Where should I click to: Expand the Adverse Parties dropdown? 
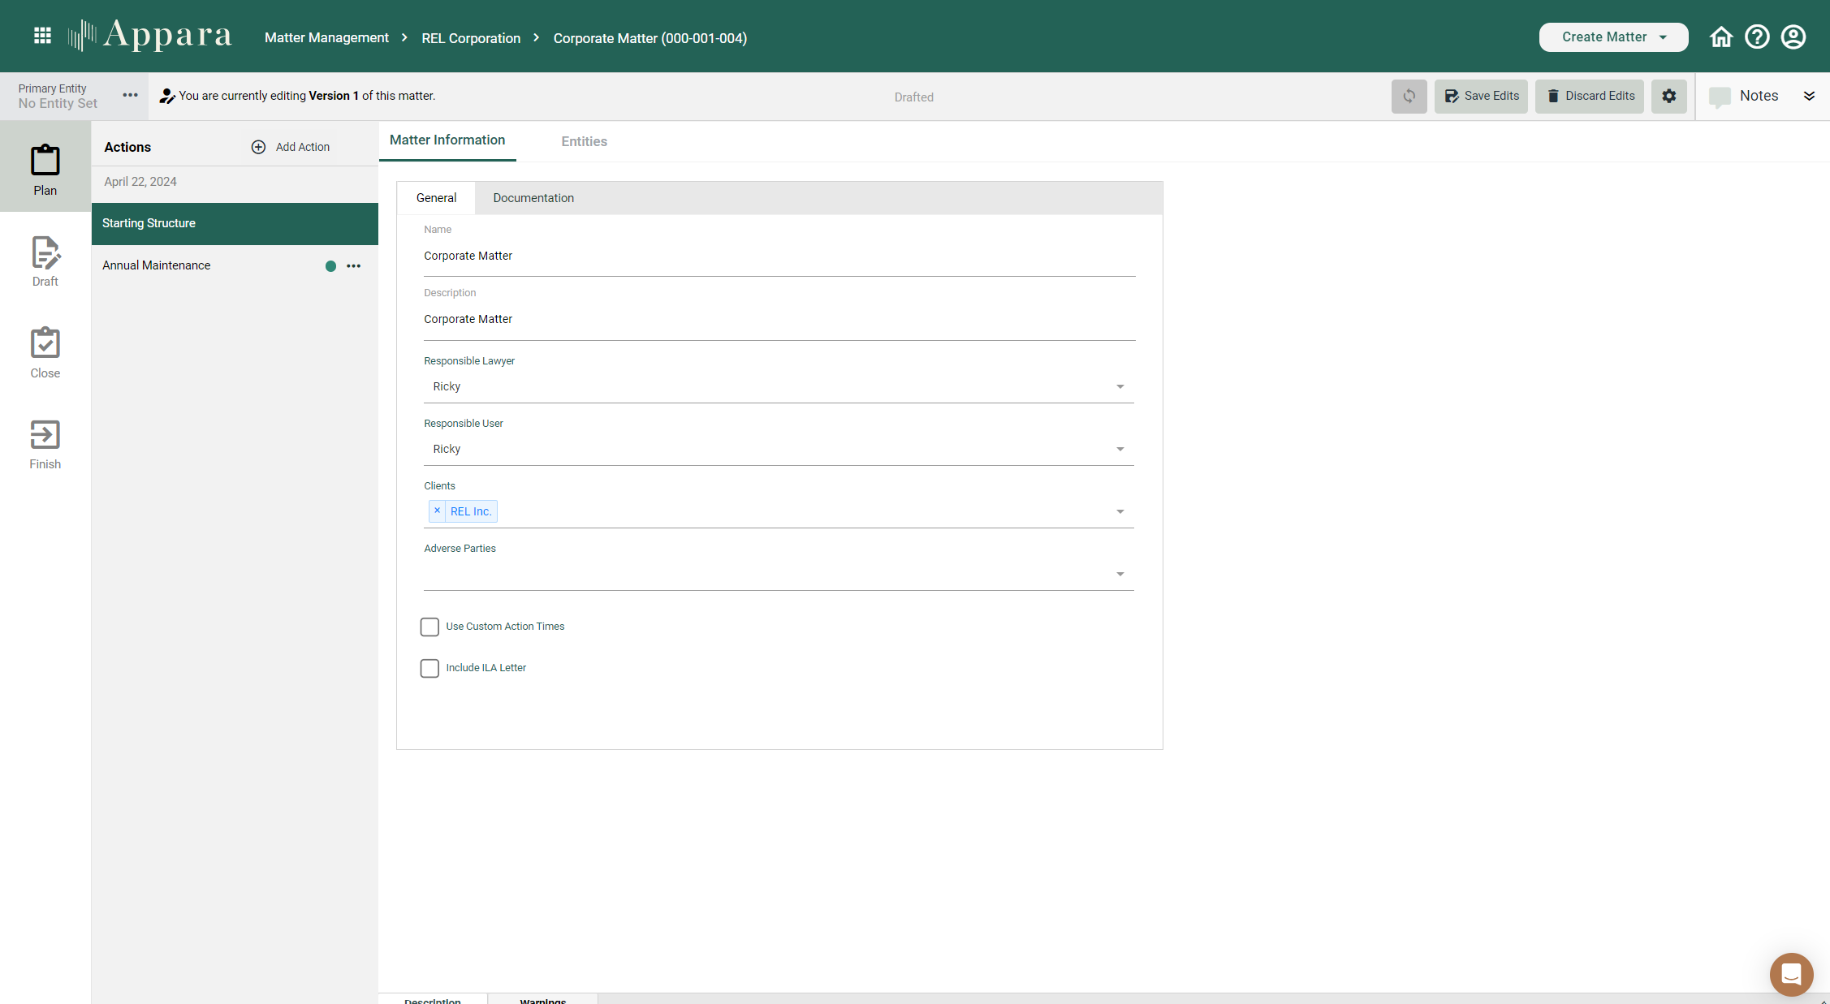[x=1120, y=574]
